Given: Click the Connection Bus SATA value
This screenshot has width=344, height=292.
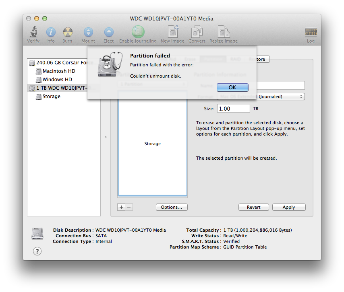Looking at the screenshot, I should pos(101,236).
